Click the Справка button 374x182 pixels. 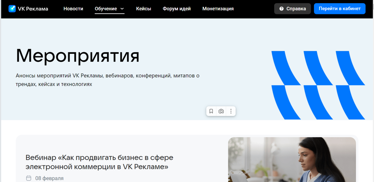tap(292, 9)
